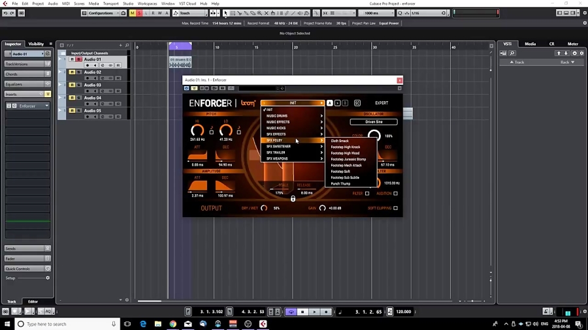Image resolution: width=588 pixels, height=330 pixels.
Task: Click the link lock icon in Enforcer
Action: [x=293, y=198]
